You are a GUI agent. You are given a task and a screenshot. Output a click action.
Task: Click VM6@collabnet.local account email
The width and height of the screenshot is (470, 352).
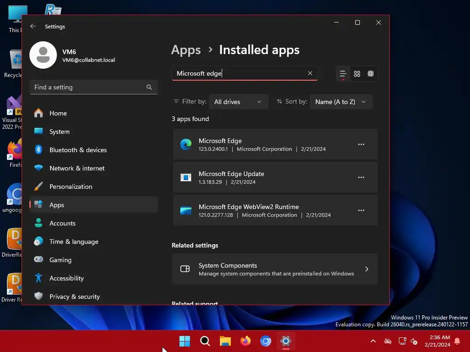click(89, 60)
